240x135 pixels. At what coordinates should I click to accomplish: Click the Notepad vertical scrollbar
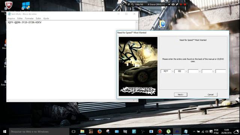136,60
